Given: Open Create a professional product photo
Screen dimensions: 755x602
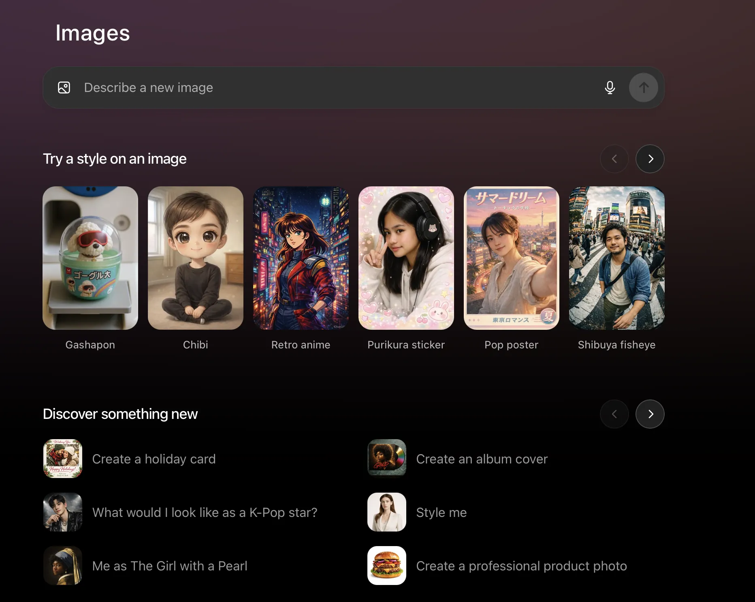Looking at the screenshot, I should pos(521,566).
